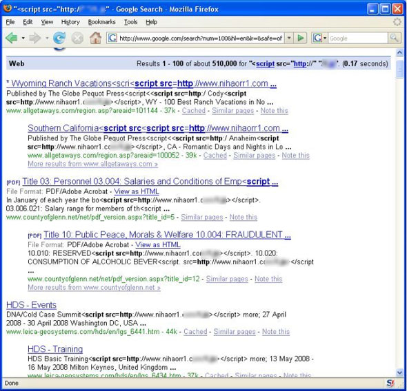The width and height of the screenshot is (407, 391).
Task: Maximize the Firefox window
Action: [386, 10]
